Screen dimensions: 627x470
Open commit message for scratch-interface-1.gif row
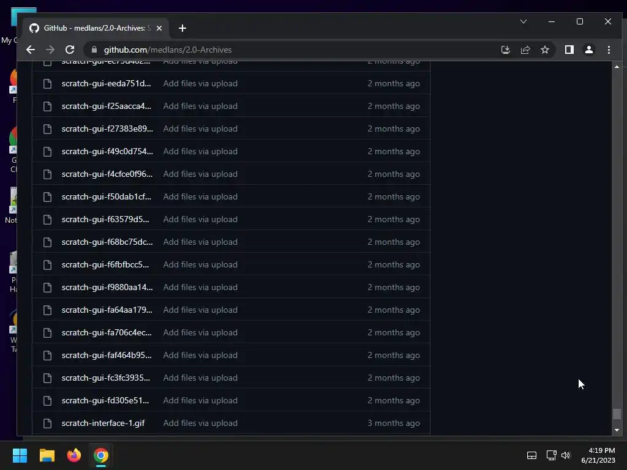[200, 423]
